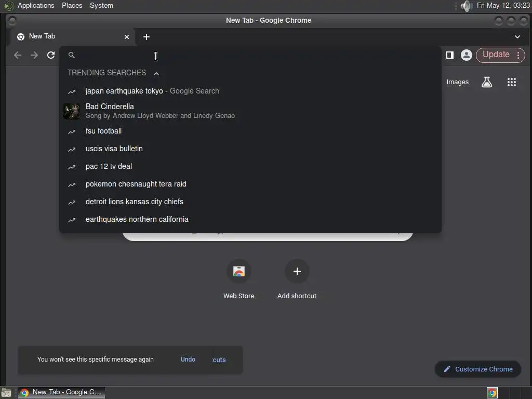
Task: Open the profile avatar icon
Action: coord(467,55)
